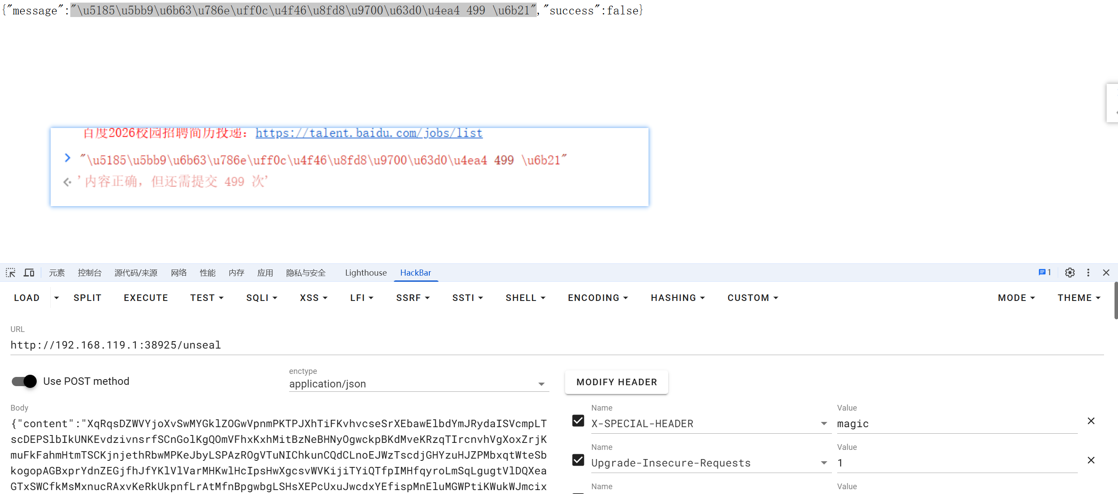Open DevTools three-dot more options menu
Screen dimensions: 1118x494
[1088, 273]
